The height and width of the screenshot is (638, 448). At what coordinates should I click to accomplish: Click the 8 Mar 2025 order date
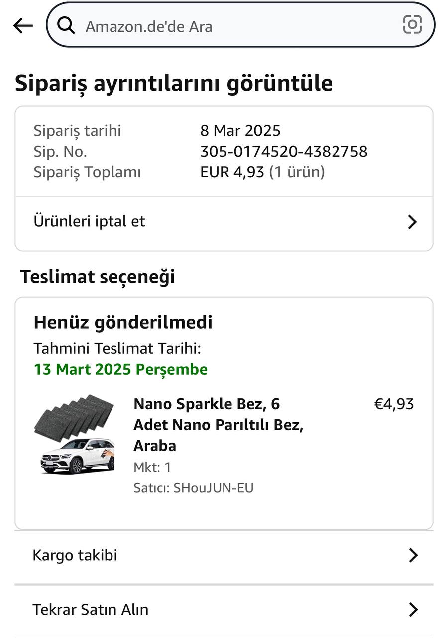tap(240, 131)
